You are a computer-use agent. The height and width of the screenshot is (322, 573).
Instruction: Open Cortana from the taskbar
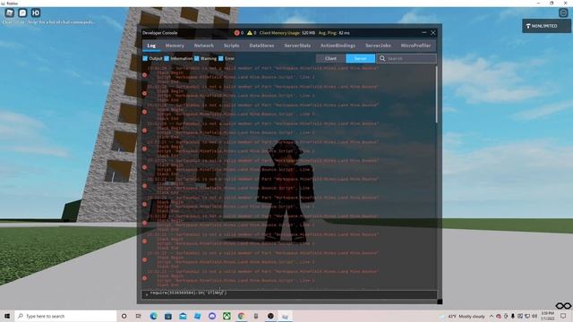coord(124,316)
